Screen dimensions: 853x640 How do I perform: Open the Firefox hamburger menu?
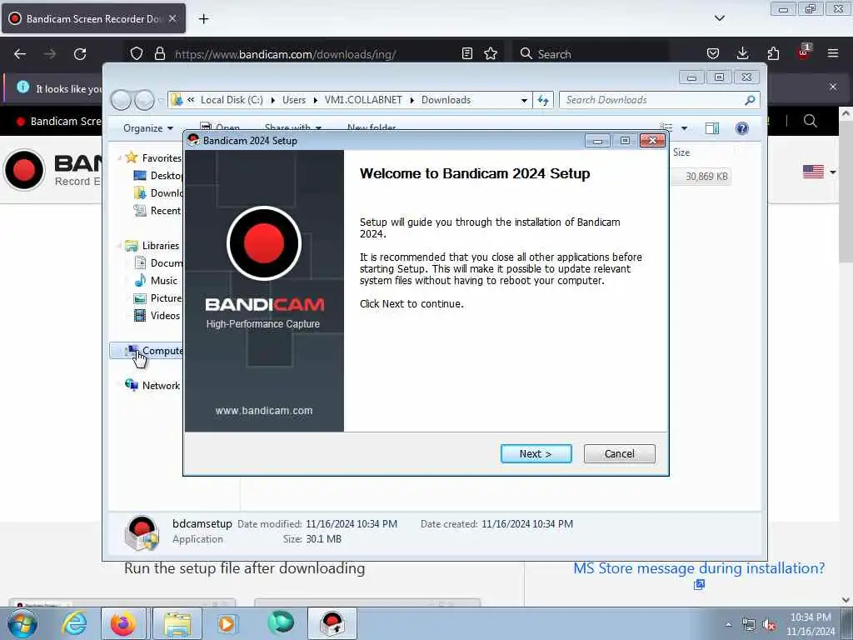833,53
